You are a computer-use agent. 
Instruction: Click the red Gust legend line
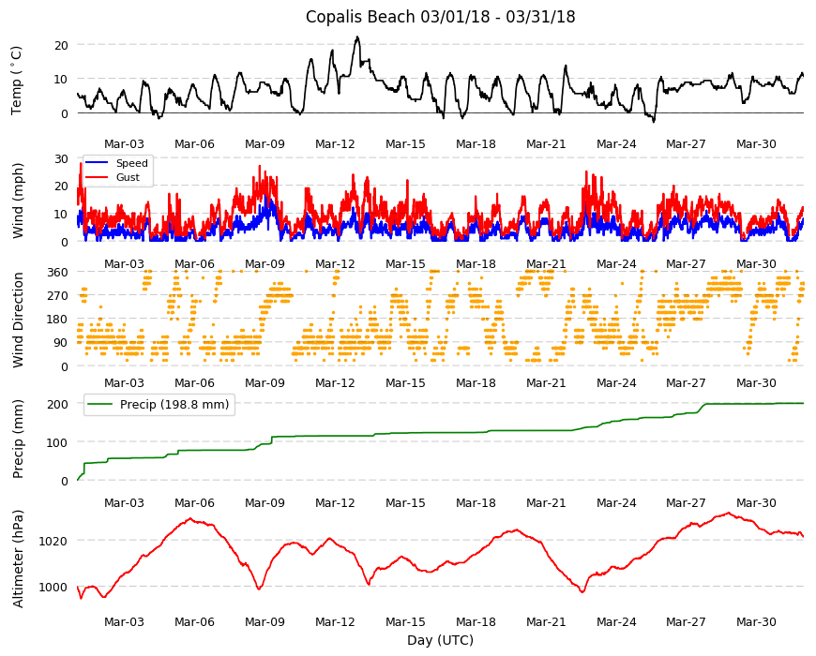(x=97, y=177)
